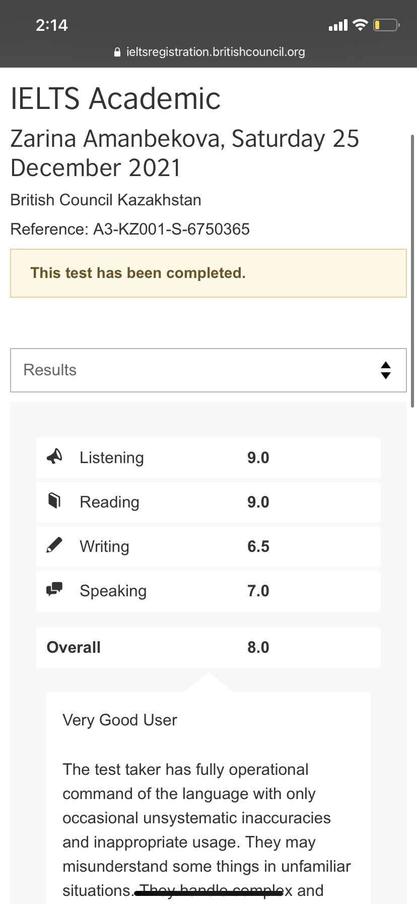Select the Speaking 7.0 score row
417x904 pixels.
[208, 591]
